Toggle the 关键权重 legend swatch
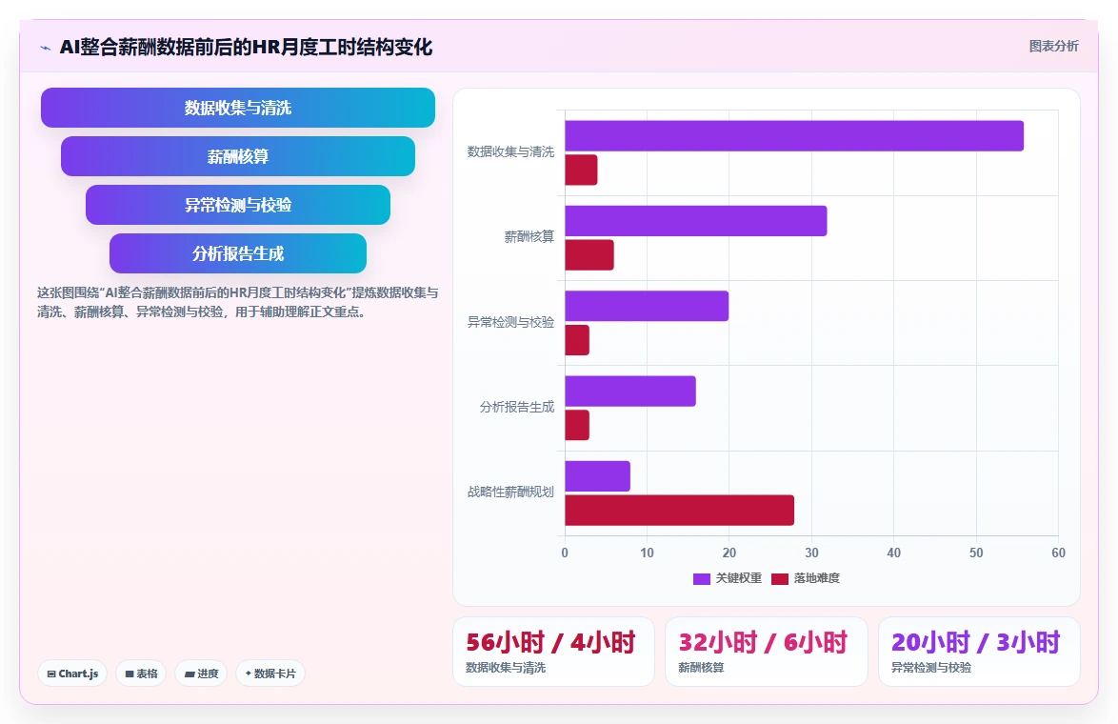The image size is (1118, 724). point(702,578)
